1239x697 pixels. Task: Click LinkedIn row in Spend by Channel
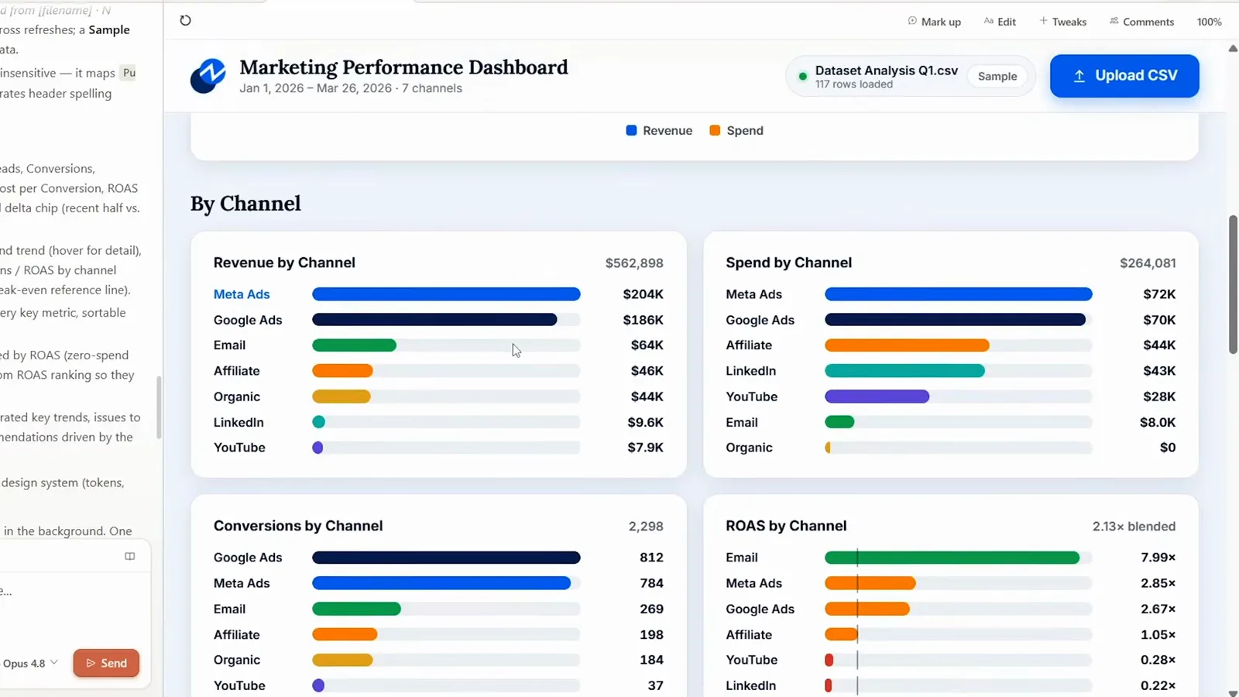click(950, 371)
